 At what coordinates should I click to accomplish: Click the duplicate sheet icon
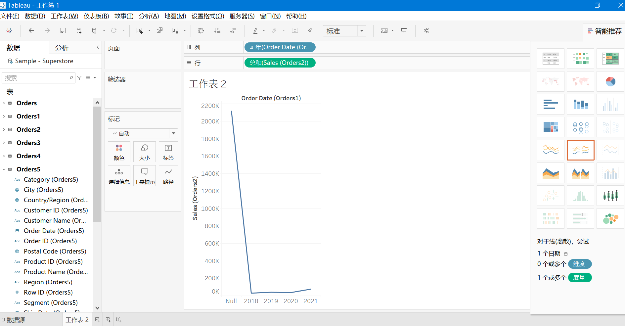160,30
